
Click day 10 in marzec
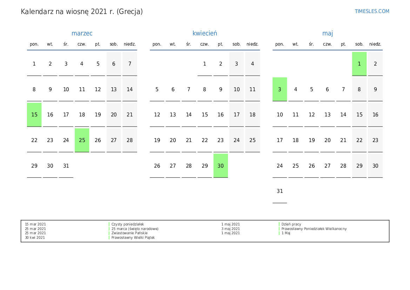point(66,89)
